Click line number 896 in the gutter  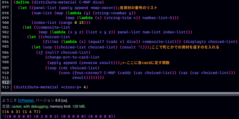click(x=6, y=3)
